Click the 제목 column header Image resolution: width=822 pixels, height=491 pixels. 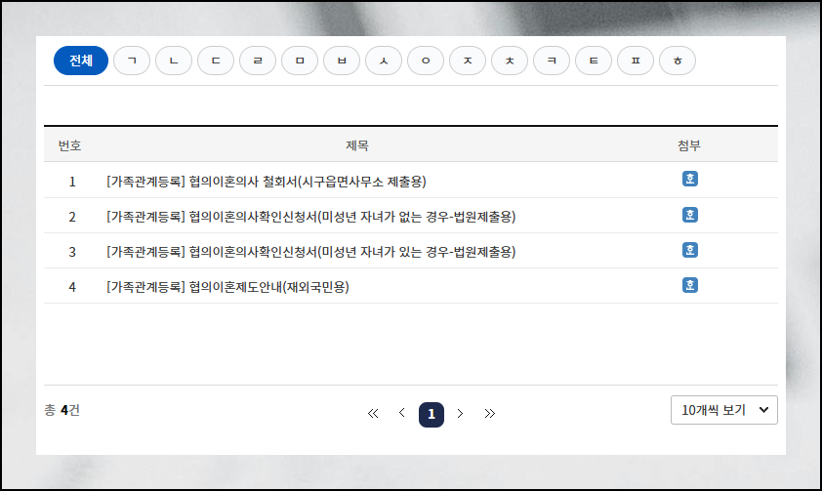pyautogui.click(x=357, y=145)
